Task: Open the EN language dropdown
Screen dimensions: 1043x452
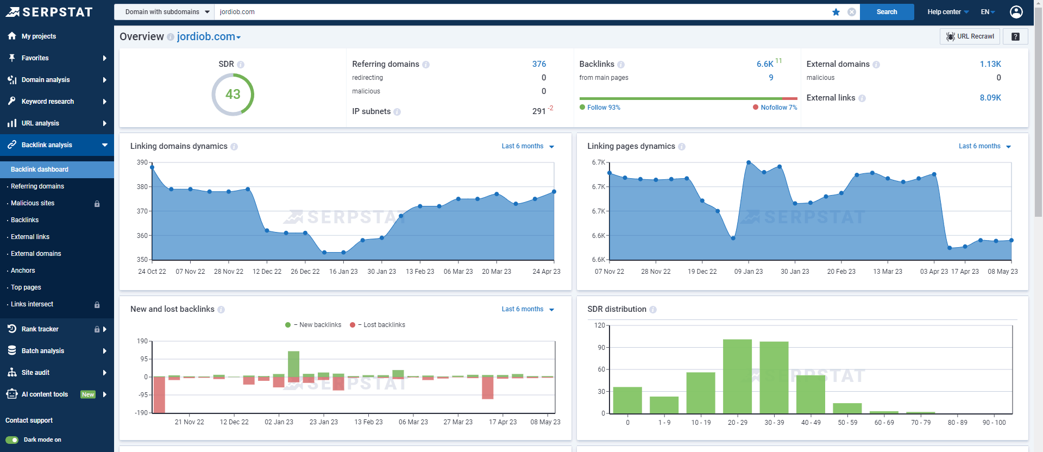Action: pyautogui.click(x=988, y=12)
